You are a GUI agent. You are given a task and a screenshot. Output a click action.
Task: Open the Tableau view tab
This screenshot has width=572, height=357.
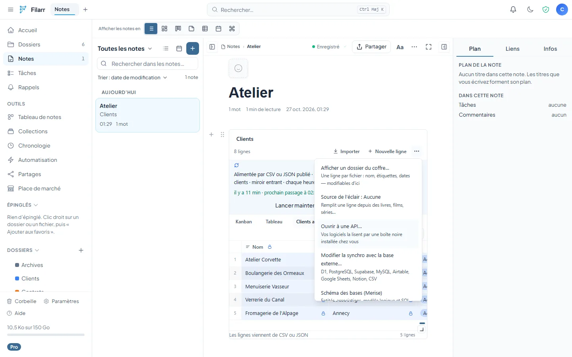[x=274, y=222]
